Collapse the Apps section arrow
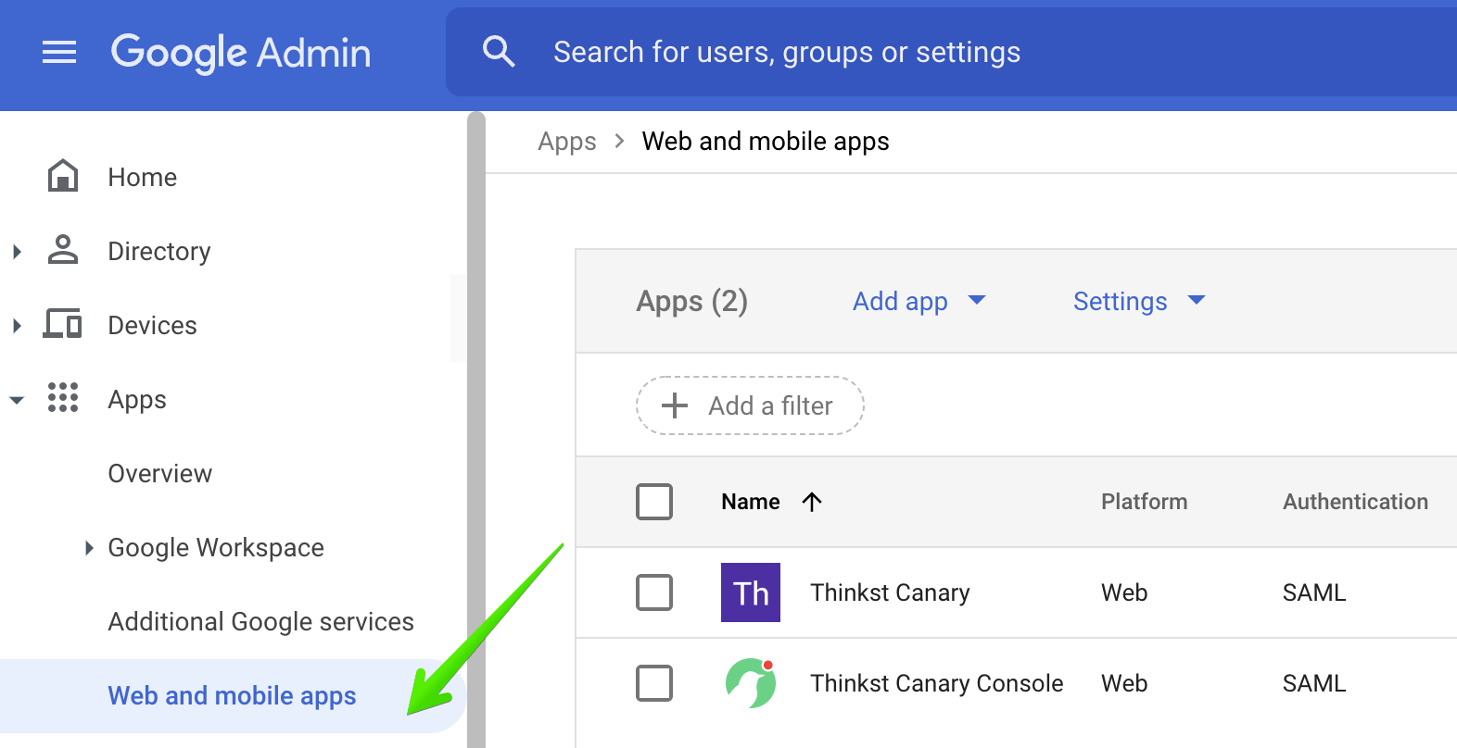Image resolution: width=1457 pixels, height=748 pixels. coord(17,400)
